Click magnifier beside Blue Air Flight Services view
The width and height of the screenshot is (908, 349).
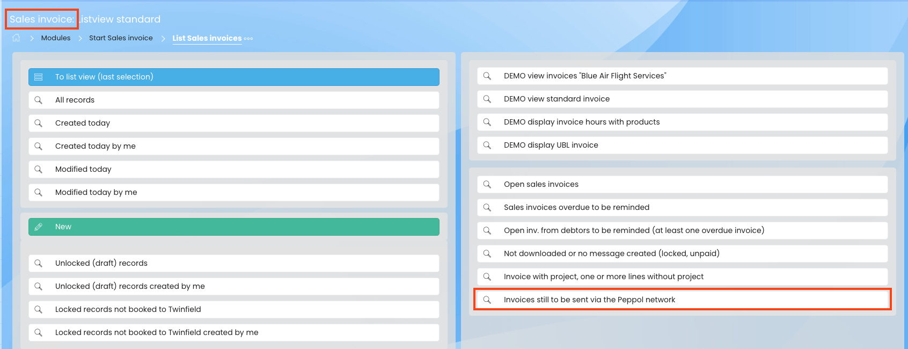pos(487,76)
